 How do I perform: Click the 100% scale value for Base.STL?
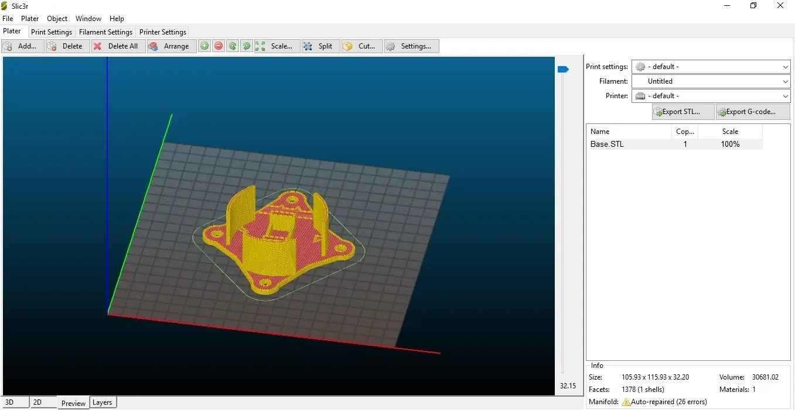(x=730, y=144)
